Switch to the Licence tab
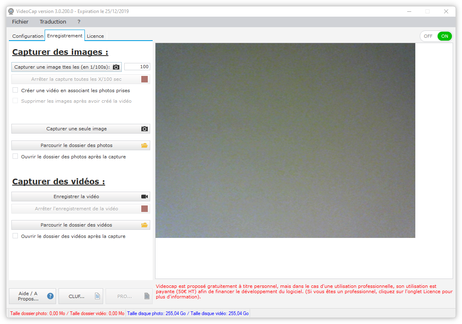Image resolution: width=462 pixels, height=324 pixels. (95, 36)
